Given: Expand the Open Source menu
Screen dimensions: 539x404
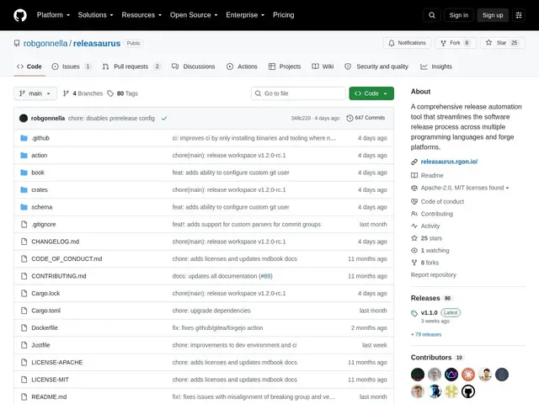Looking at the screenshot, I should [x=194, y=15].
